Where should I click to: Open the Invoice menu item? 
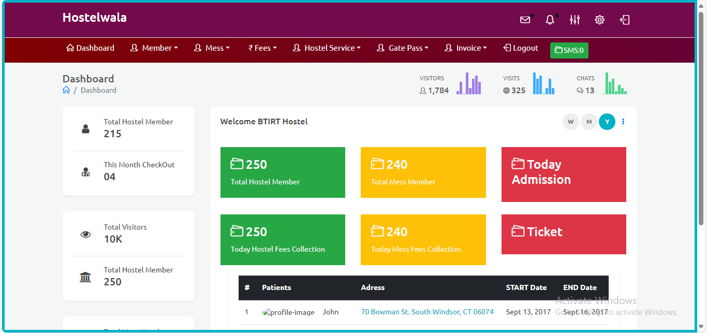coord(465,48)
